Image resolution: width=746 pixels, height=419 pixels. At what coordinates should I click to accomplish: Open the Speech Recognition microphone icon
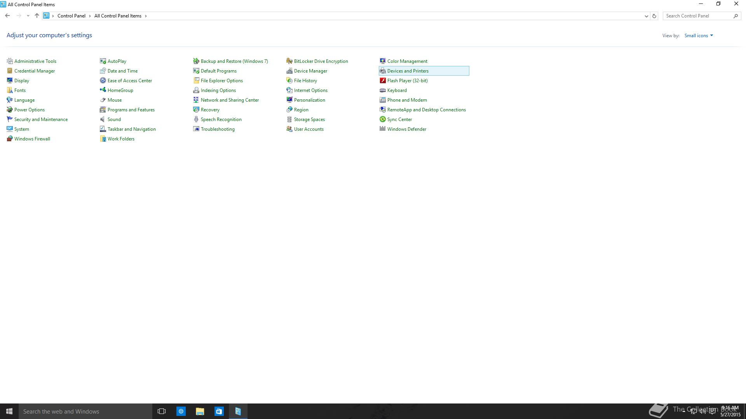196,119
